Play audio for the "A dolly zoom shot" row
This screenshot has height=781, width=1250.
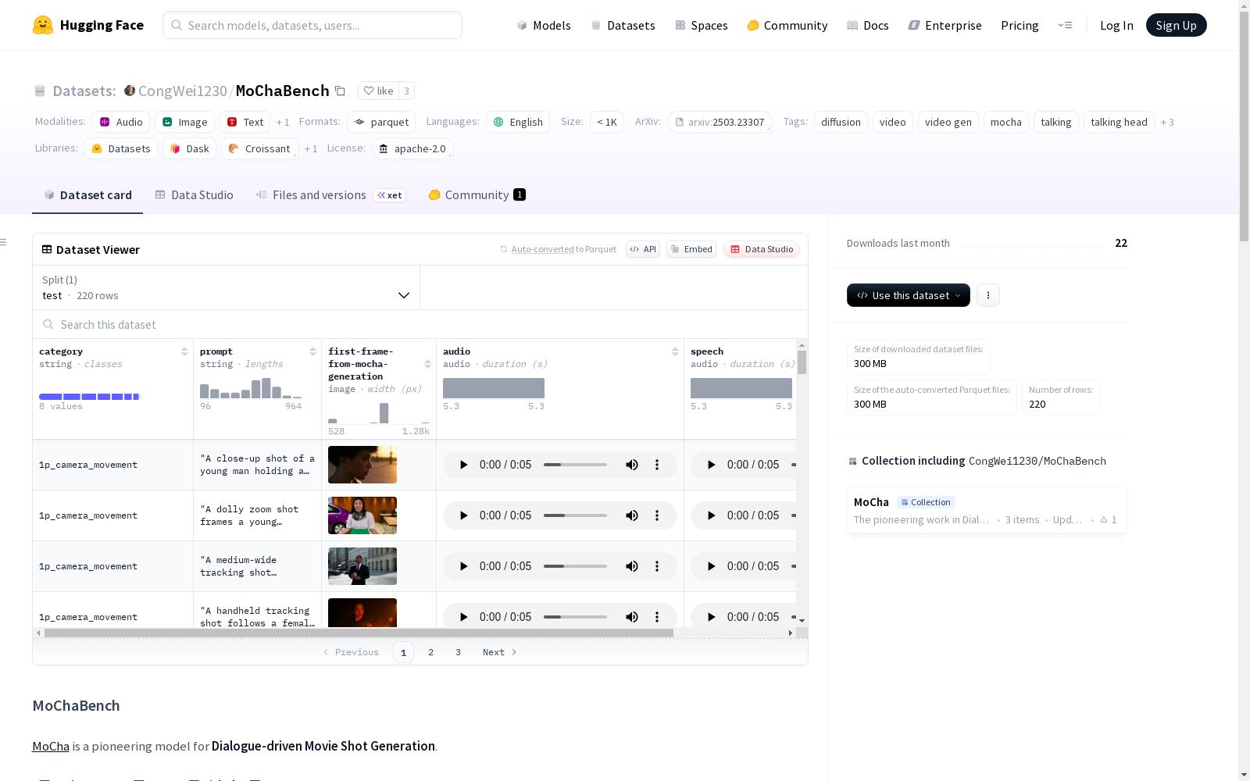[463, 515]
